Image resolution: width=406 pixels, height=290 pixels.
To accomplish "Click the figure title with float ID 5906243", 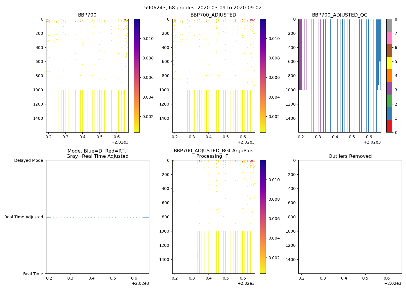I will (x=203, y=8).
